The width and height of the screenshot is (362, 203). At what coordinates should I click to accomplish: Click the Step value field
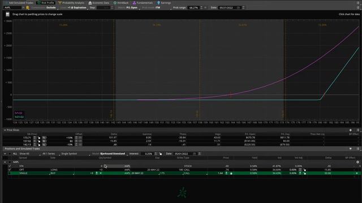tap(103, 7)
